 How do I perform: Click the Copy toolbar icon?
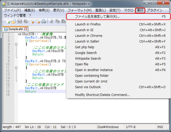(x=58, y=21)
